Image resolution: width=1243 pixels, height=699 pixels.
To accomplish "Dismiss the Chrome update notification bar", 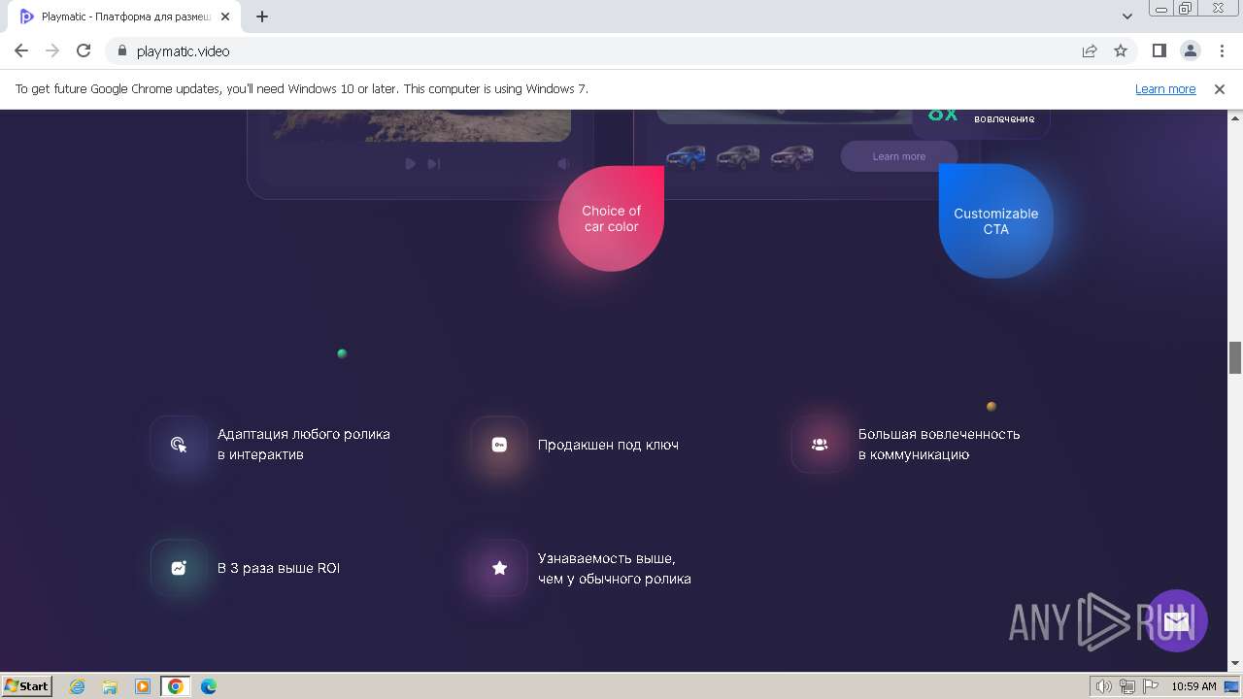I will pyautogui.click(x=1220, y=88).
